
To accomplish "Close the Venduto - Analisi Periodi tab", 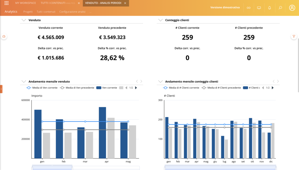I will (x=125, y=3).
